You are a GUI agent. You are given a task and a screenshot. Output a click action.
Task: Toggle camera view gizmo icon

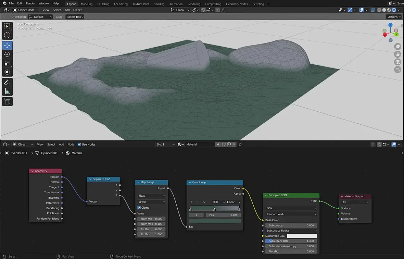point(397,62)
